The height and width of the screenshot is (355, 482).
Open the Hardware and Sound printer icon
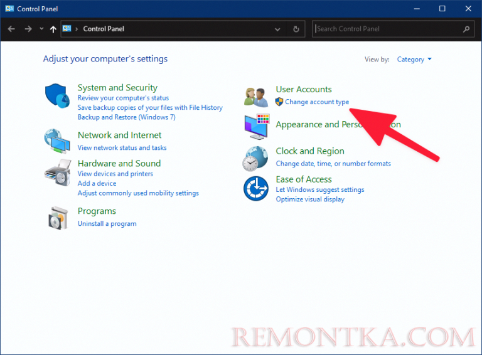(58, 172)
